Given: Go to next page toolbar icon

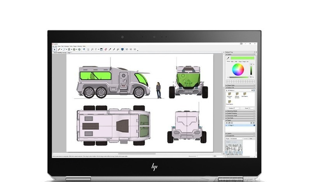Looking at the screenshot, I should click(x=135, y=49).
